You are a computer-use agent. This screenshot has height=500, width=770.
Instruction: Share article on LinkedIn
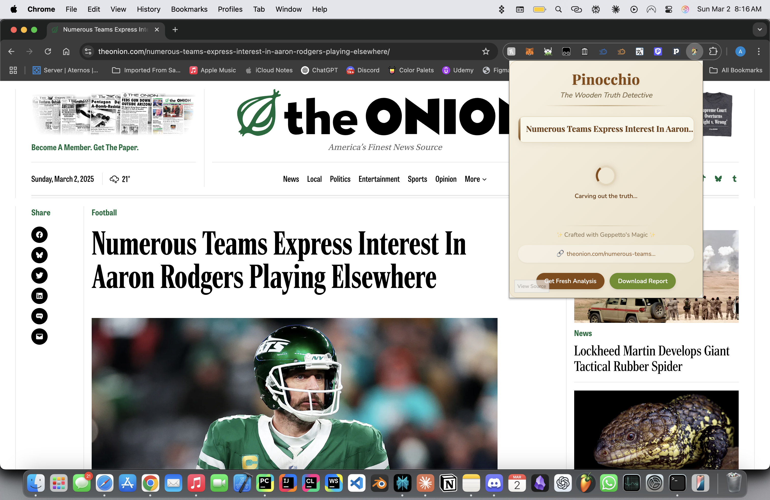coord(39,296)
